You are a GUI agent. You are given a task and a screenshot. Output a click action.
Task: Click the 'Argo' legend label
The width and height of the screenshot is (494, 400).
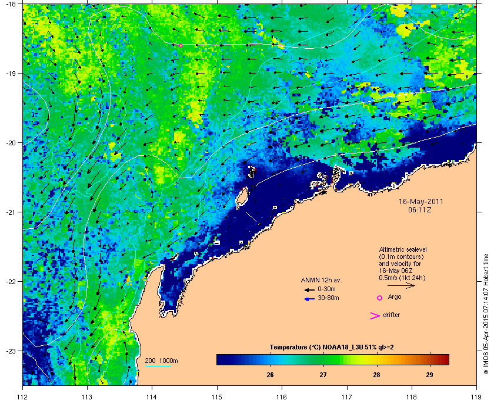pos(395,297)
